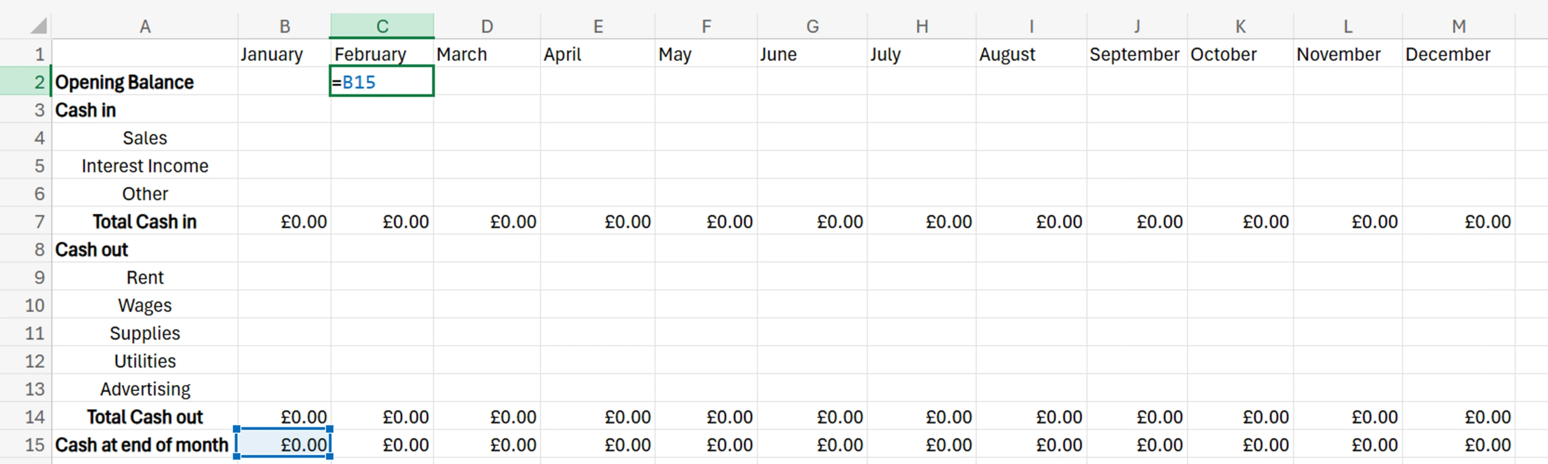Viewport: 1548px width, 464px height.
Task: Select column header C
Action: pyautogui.click(x=382, y=25)
